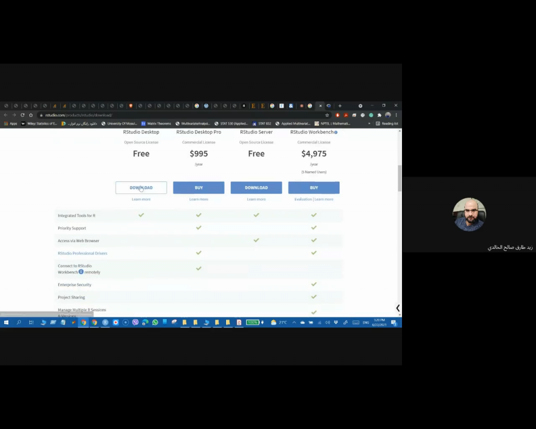
Task: Open the Matrix Theorems bookmark
Action: point(156,124)
